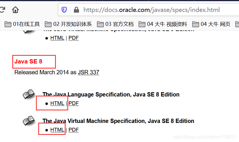Click title The Java Virtual Machine Specification, Java SE 8 Edition
This screenshot has width=239, height=142.
click(x=118, y=121)
